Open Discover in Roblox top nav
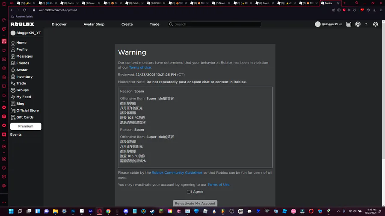This screenshot has height=216, width=385. coord(59,24)
